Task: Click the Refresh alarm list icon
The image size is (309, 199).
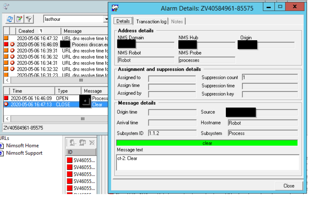Action: pos(10,19)
